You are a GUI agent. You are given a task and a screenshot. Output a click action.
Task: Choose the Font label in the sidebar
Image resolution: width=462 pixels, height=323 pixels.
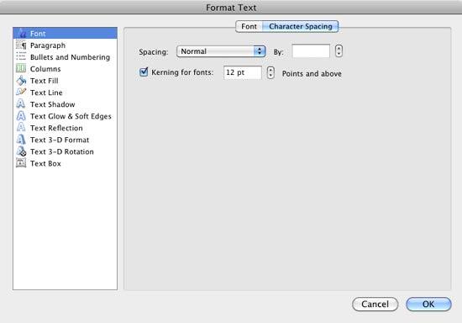[x=38, y=34]
